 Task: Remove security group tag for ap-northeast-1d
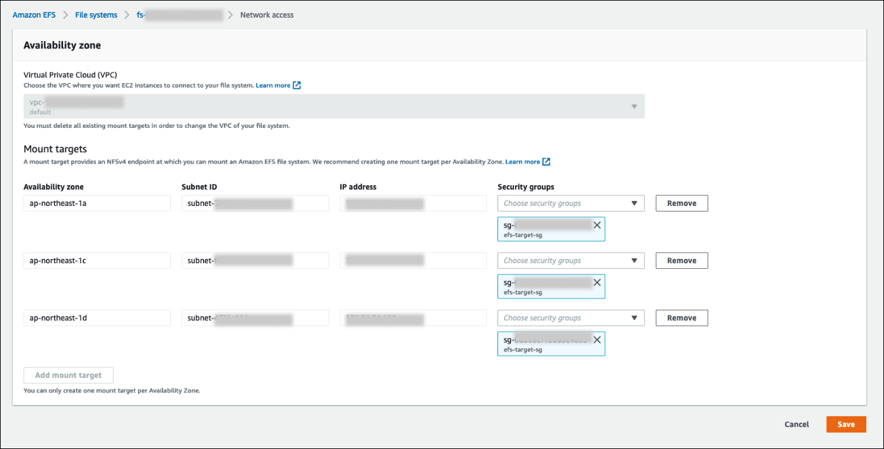[x=596, y=340]
